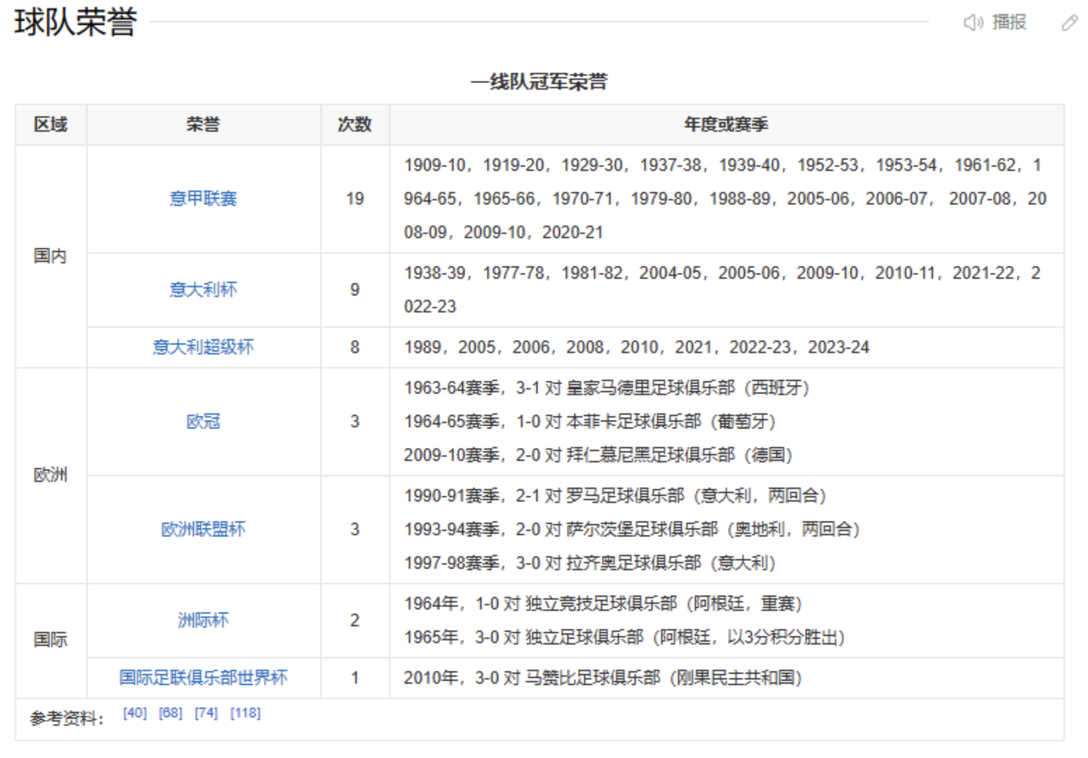The image size is (1088, 758).
Task: Click the 国内 region cell
Action: (50, 256)
